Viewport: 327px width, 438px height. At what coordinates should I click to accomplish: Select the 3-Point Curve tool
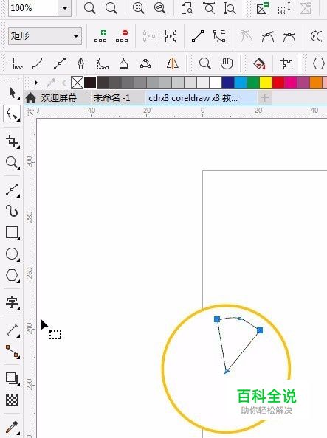click(x=145, y=63)
